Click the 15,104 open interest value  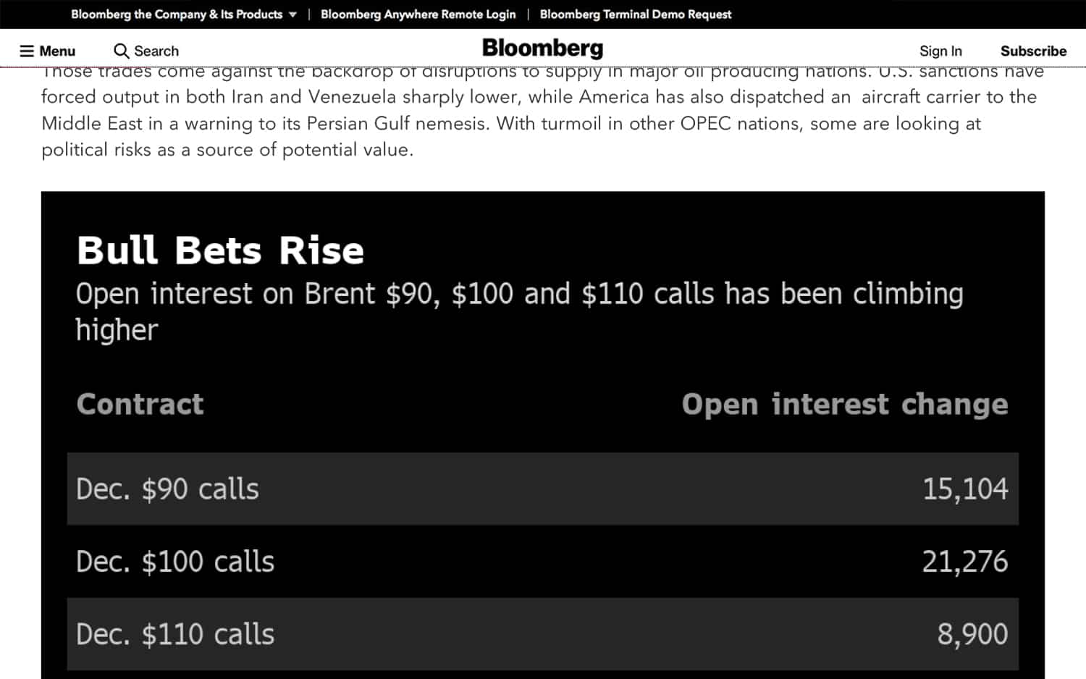coord(964,489)
